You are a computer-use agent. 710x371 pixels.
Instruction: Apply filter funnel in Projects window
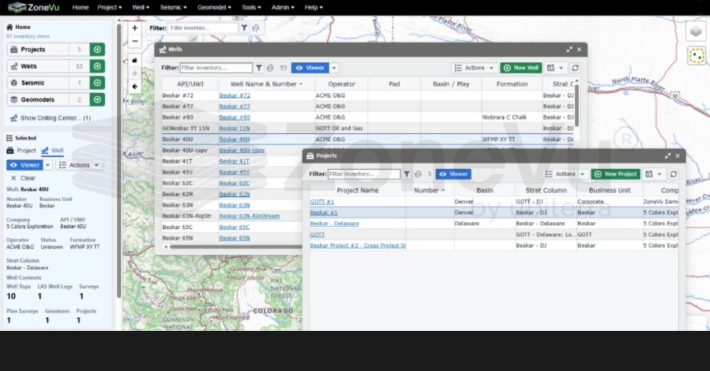(406, 174)
